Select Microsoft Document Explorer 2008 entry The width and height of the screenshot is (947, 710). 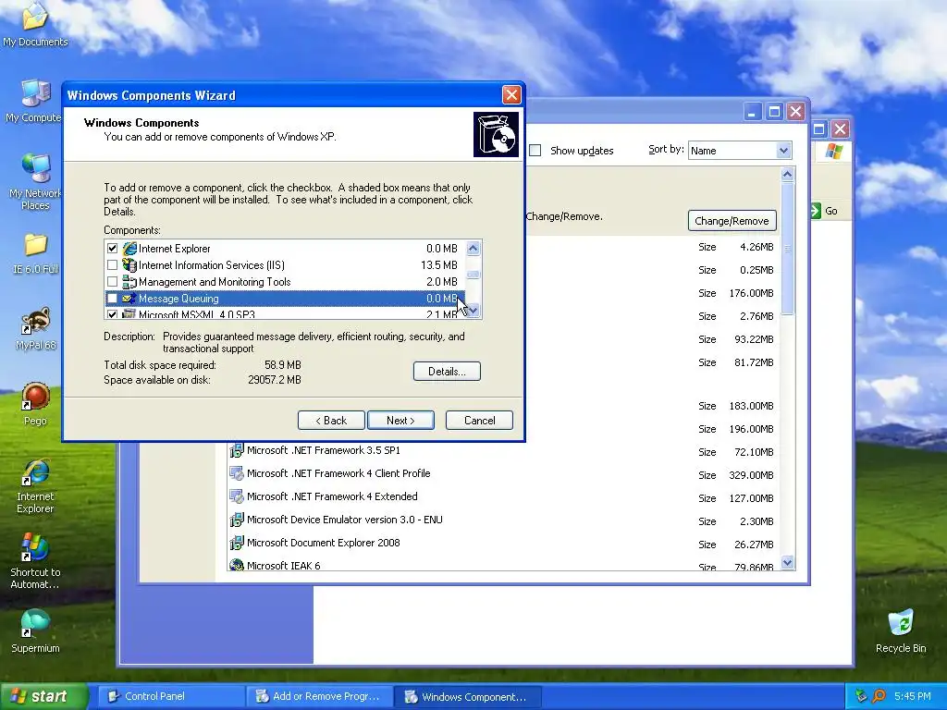click(323, 543)
